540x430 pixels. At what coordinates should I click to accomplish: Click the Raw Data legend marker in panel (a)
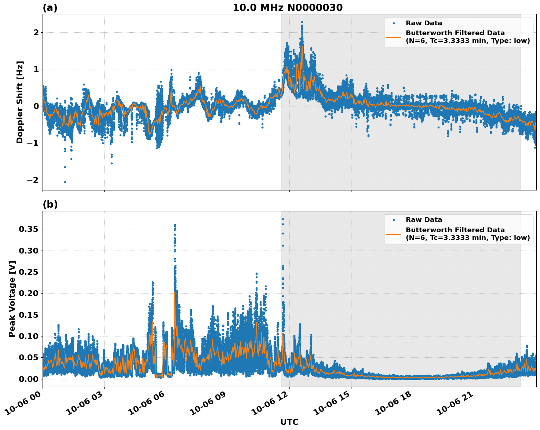click(394, 23)
